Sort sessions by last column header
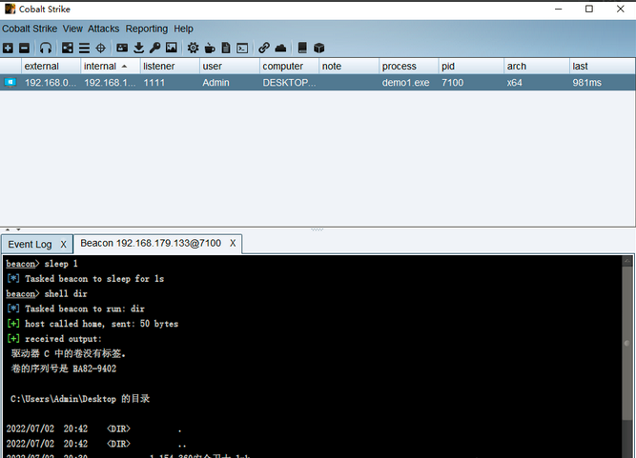Image resolution: width=636 pixels, height=458 pixels. point(602,67)
